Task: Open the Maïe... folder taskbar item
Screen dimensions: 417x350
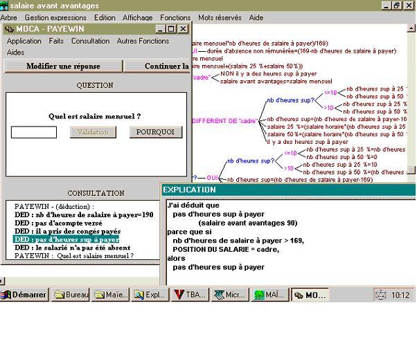Action: click(111, 295)
